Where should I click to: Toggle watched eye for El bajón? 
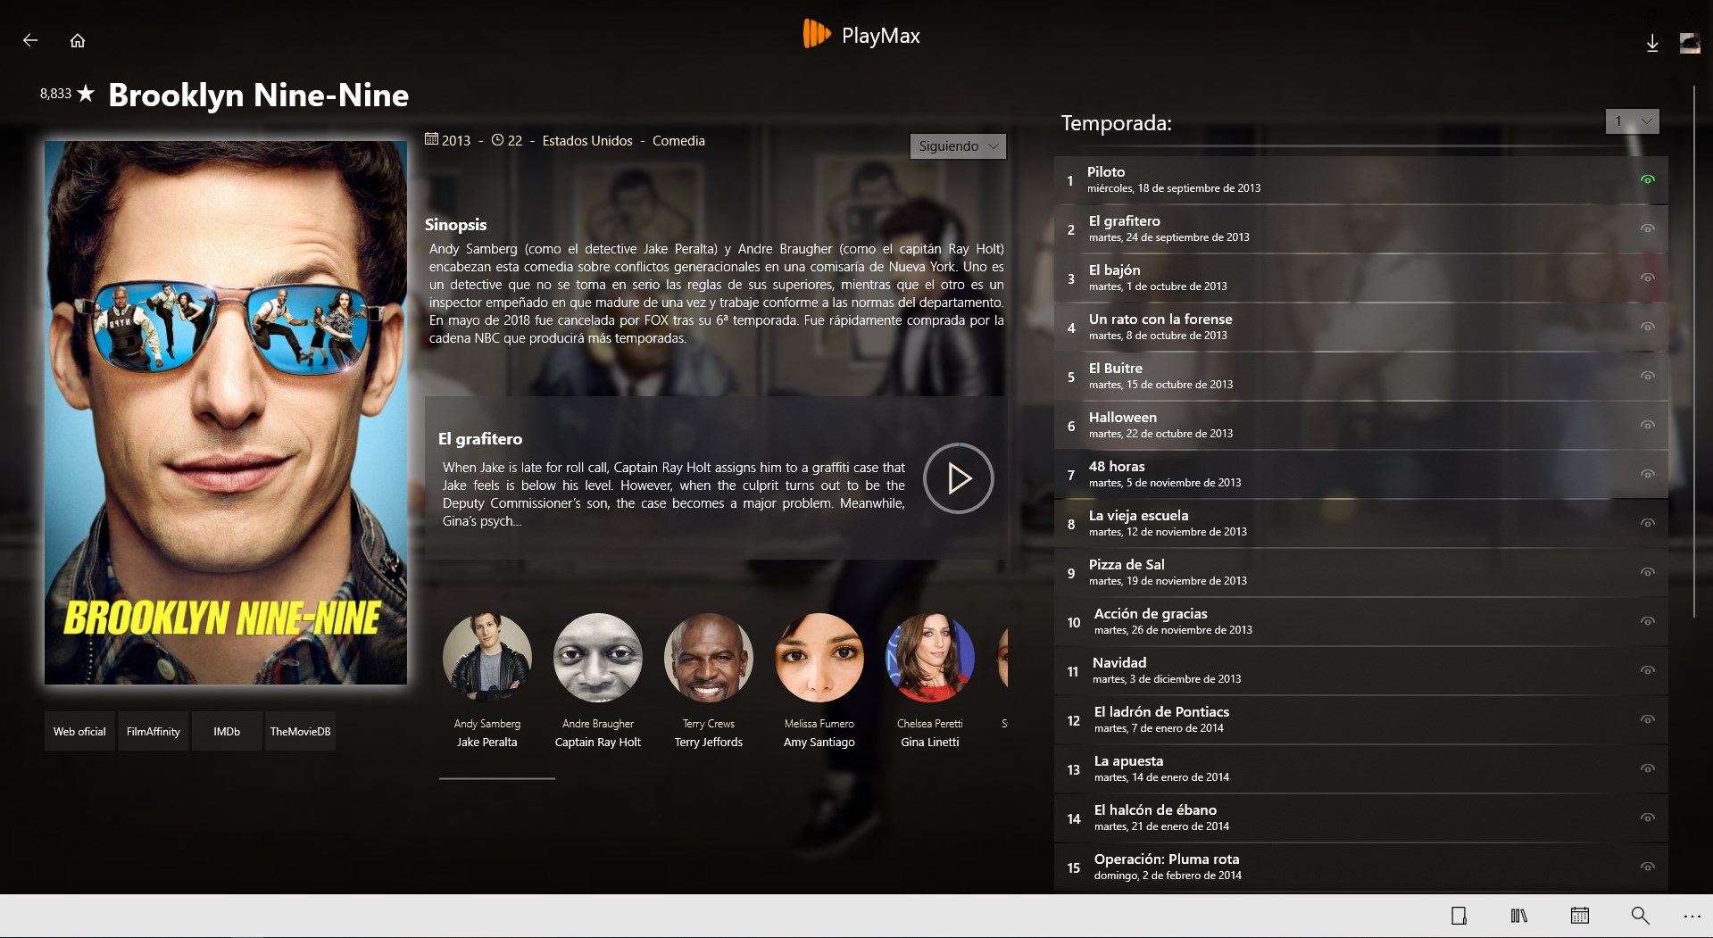tap(1648, 278)
